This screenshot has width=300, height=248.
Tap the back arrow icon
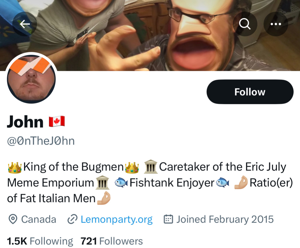point(25,24)
